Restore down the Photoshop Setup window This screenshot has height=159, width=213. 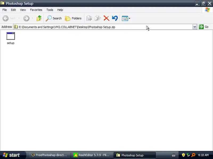(203, 3)
